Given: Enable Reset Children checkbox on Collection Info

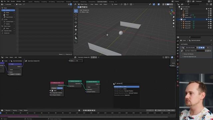Looking at the screenshot, I should (x=52, y=95).
